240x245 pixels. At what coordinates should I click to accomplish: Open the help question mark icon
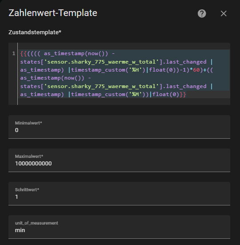point(202,14)
